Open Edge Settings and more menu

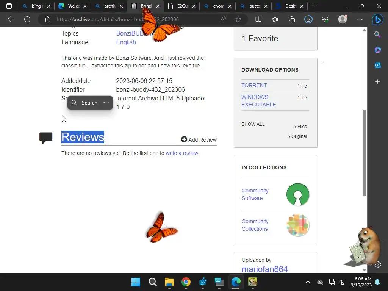[360, 19]
